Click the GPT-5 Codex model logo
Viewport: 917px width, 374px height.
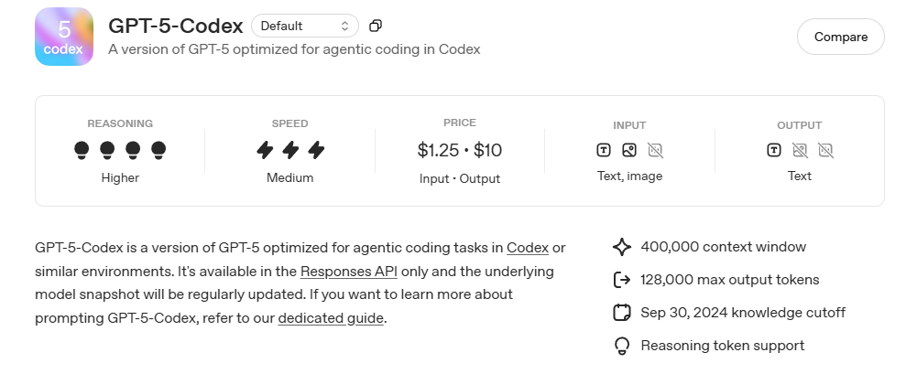click(64, 37)
